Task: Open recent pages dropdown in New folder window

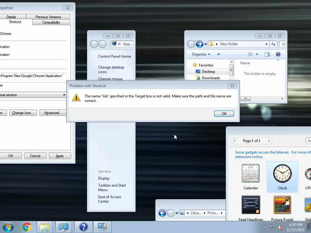Action: pyautogui.click(x=206, y=44)
